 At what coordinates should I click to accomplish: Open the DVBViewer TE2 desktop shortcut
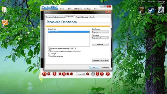click(5, 25)
